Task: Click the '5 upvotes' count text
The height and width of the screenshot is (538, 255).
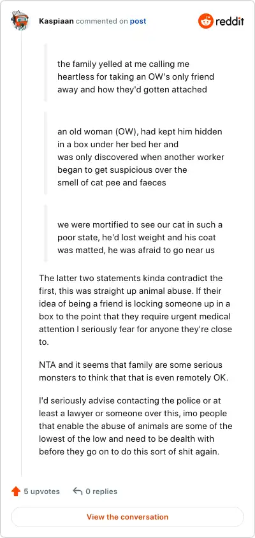Action: point(41,491)
